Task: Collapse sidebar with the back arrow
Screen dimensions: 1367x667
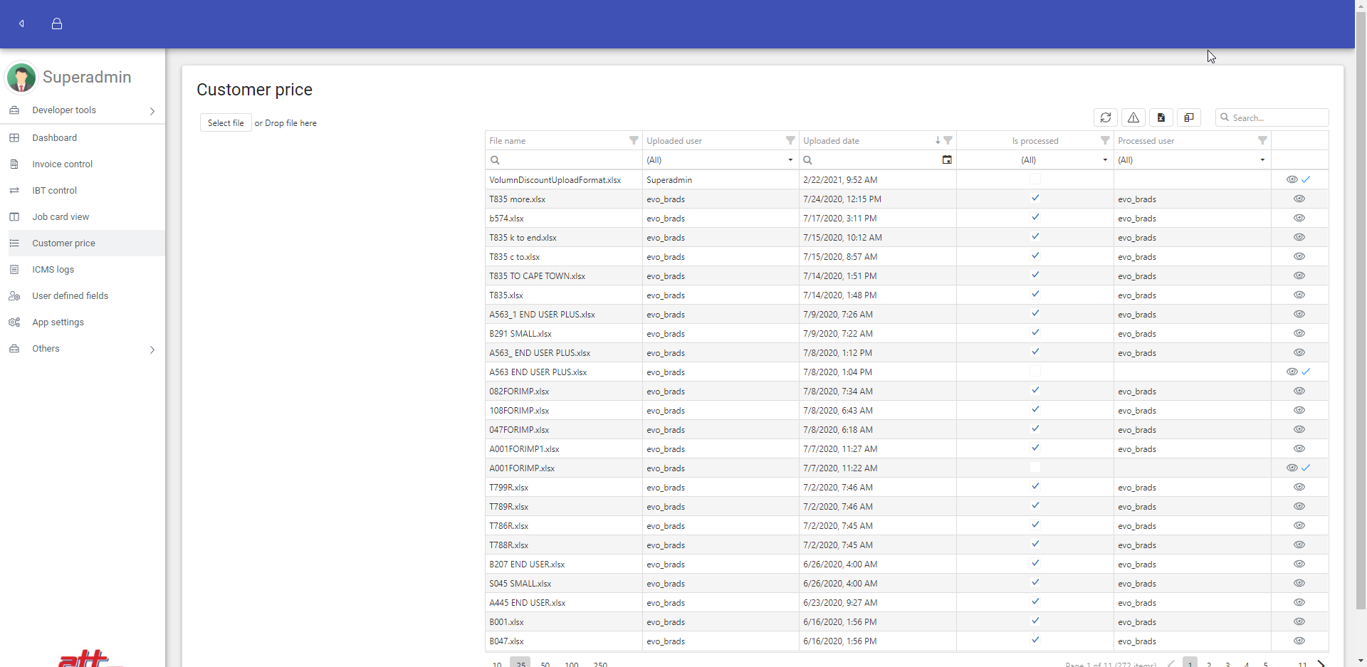Action: point(22,23)
